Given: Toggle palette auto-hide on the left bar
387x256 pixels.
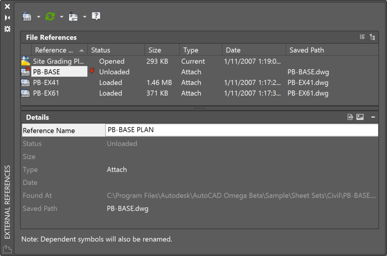Looking at the screenshot, I should [7, 17].
